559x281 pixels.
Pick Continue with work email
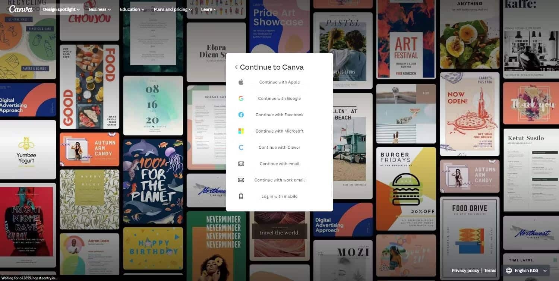point(279,180)
